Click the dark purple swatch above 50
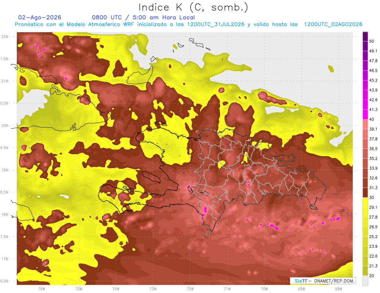 365,37
